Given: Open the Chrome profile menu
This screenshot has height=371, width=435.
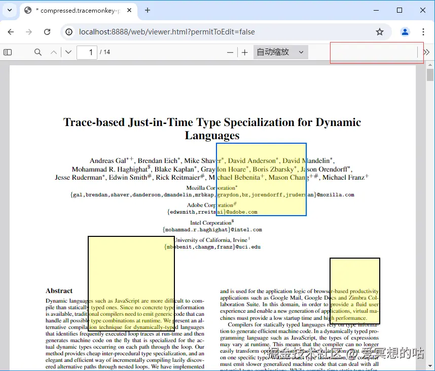Looking at the screenshot, I should tap(405, 32).
